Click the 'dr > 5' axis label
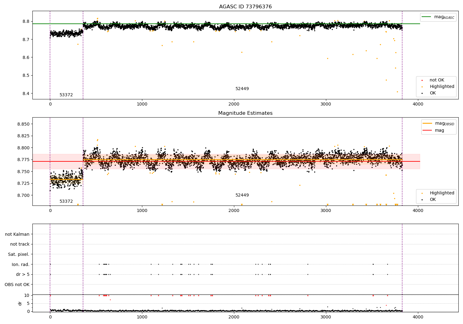The image size is (463, 324). [23, 274]
